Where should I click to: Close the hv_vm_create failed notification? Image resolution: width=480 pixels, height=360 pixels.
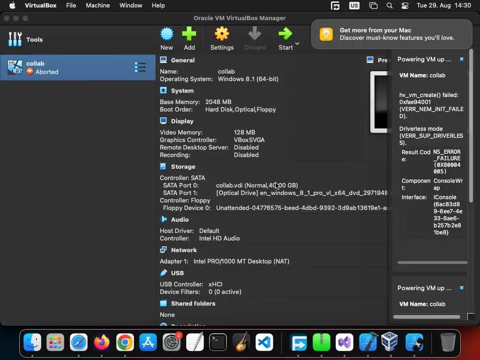462,59
